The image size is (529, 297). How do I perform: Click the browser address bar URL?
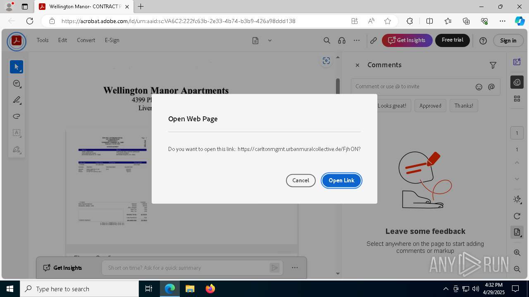(178, 21)
